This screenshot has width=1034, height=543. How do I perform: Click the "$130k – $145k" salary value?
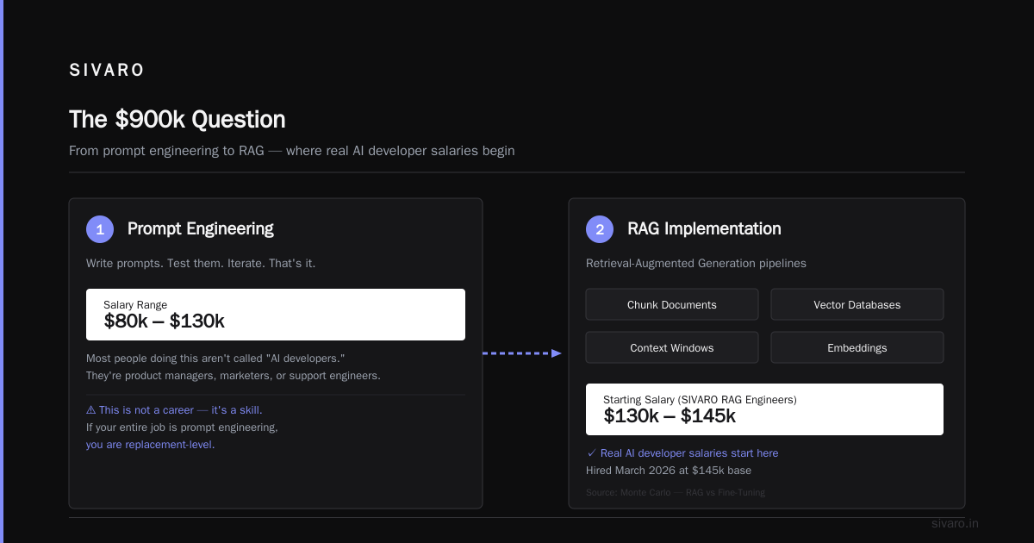670,416
